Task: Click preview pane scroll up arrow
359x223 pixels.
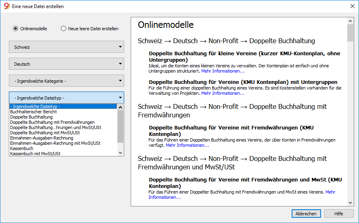Action: pyautogui.click(x=350, y=21)
